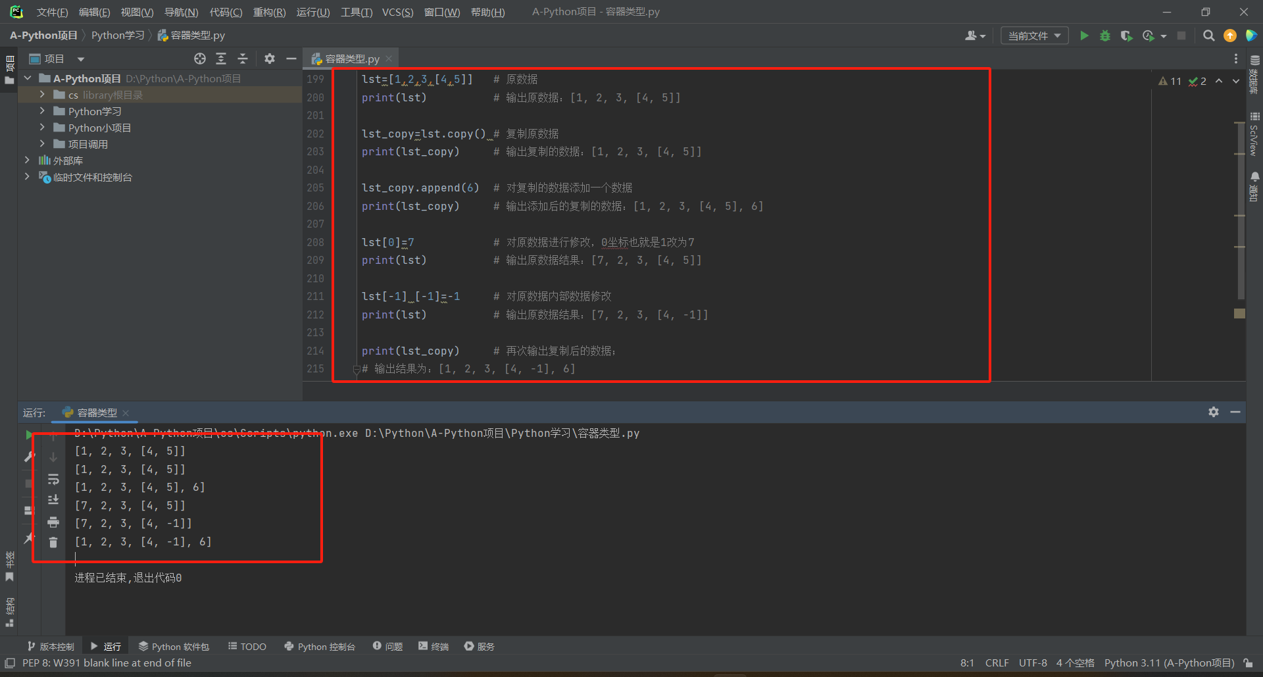
Task: Click the Debug bug icon
Action: click(1105, 36)
